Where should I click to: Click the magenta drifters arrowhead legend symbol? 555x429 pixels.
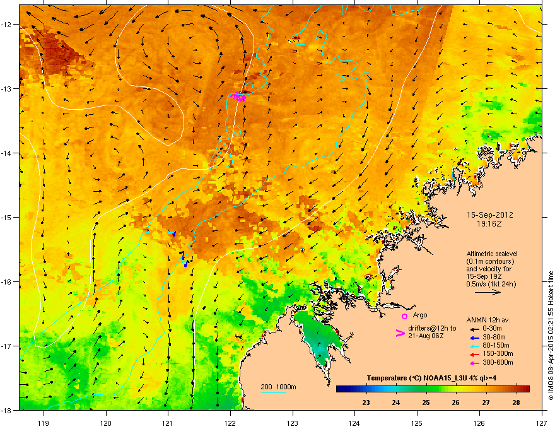click(400, 332)
